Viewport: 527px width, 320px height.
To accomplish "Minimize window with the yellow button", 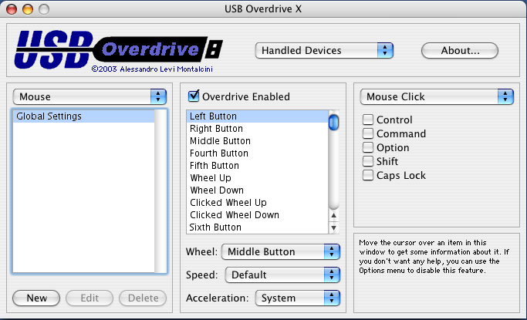I will click(28, 9).
